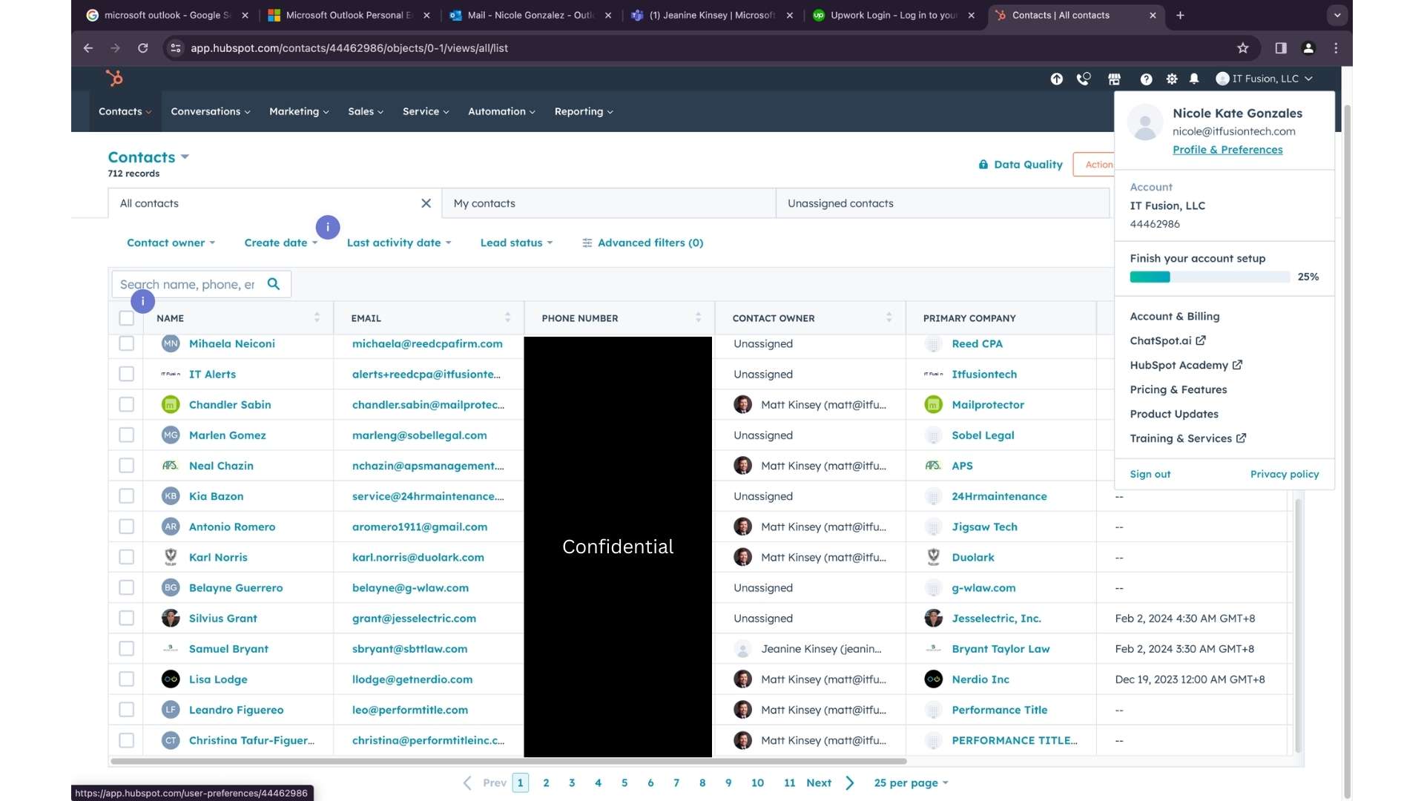Check the box for Chandler Sabin
Viewport: 1424px width, 801px height.
[x=127, y=404]
